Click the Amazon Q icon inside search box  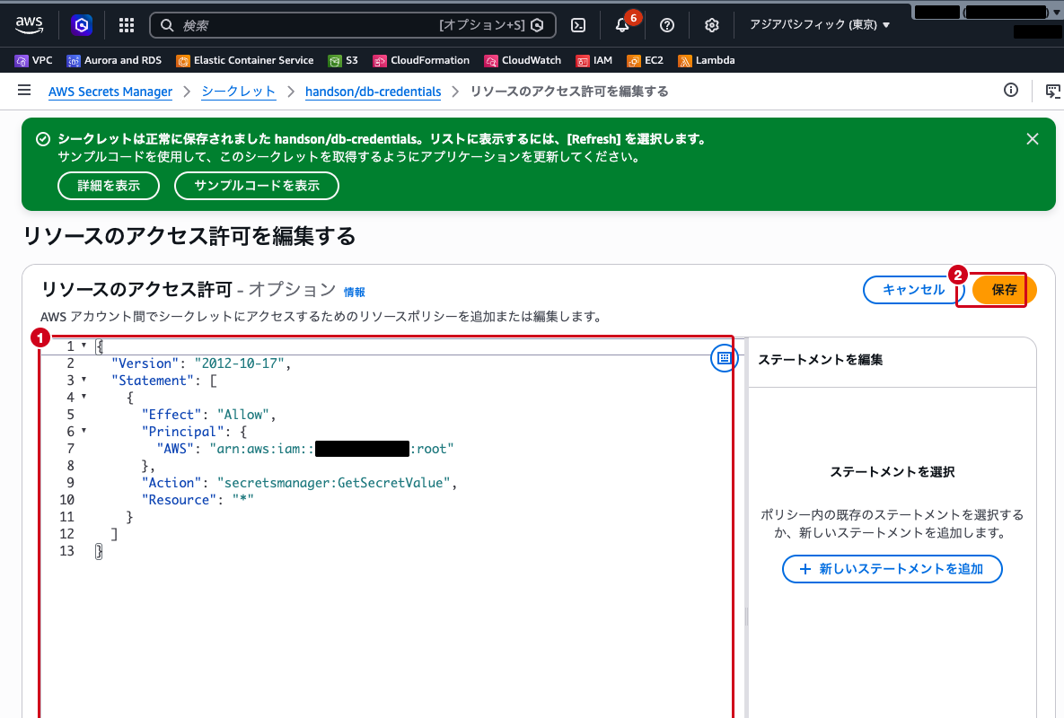(538, 25)
